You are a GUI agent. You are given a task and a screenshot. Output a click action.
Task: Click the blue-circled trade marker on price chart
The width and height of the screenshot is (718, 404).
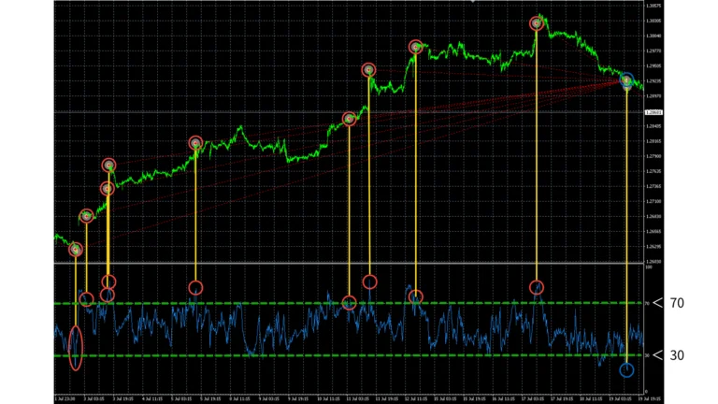click(x=626, y=81)
